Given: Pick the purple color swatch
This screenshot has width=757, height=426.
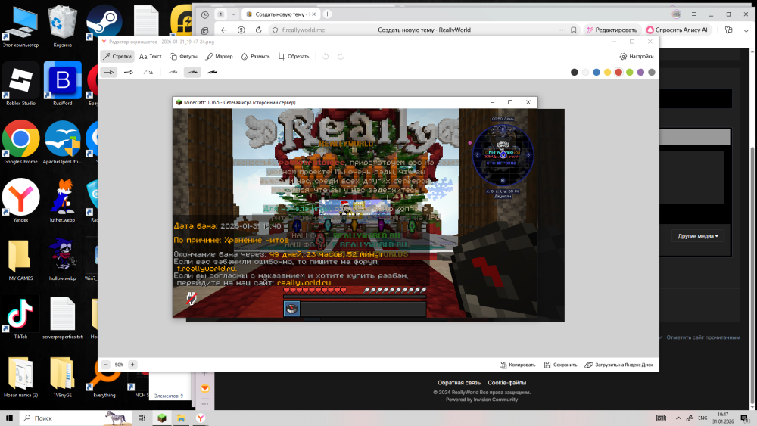Looking at the screenshot, I should 640,73.
